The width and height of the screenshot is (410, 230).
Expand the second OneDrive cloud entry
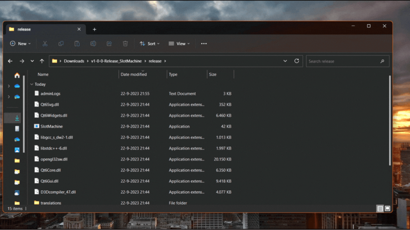point(9,97)
